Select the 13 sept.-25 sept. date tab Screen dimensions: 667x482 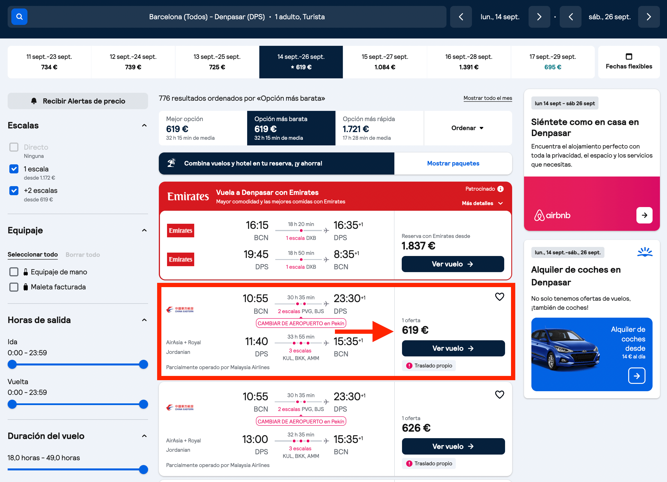pos(217,62)
